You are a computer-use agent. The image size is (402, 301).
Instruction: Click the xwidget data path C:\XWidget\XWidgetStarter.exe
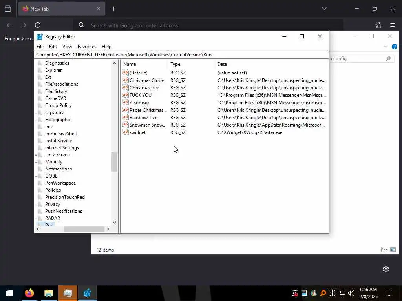click(250, 132)
